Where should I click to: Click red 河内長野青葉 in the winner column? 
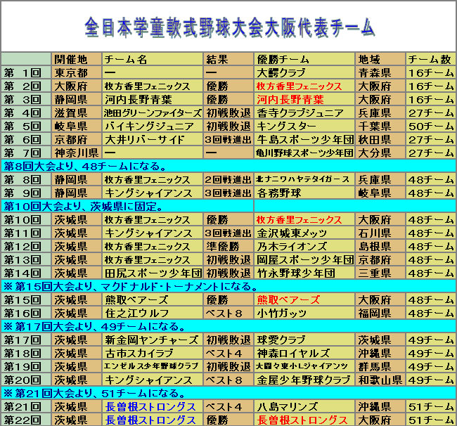pyautogui.click(x=290, y=99)
